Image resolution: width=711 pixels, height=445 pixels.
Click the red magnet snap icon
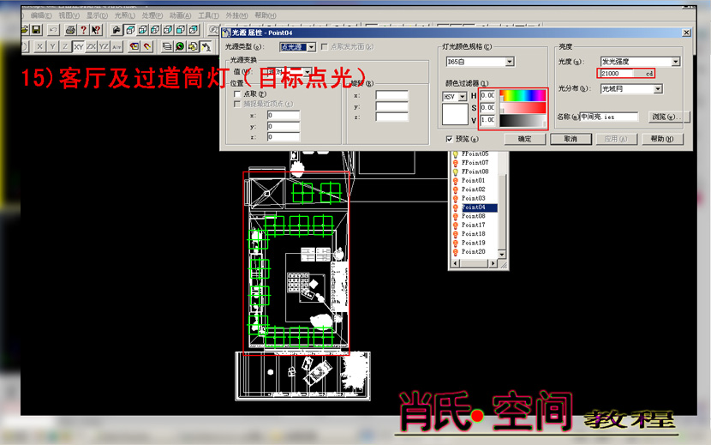pyautogui.click(x=147, y=46)
